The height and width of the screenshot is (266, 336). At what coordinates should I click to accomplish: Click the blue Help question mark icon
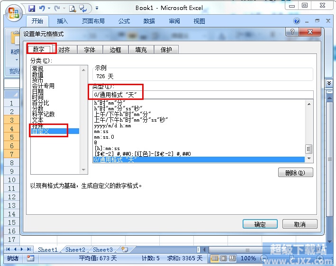click(297, 21)
